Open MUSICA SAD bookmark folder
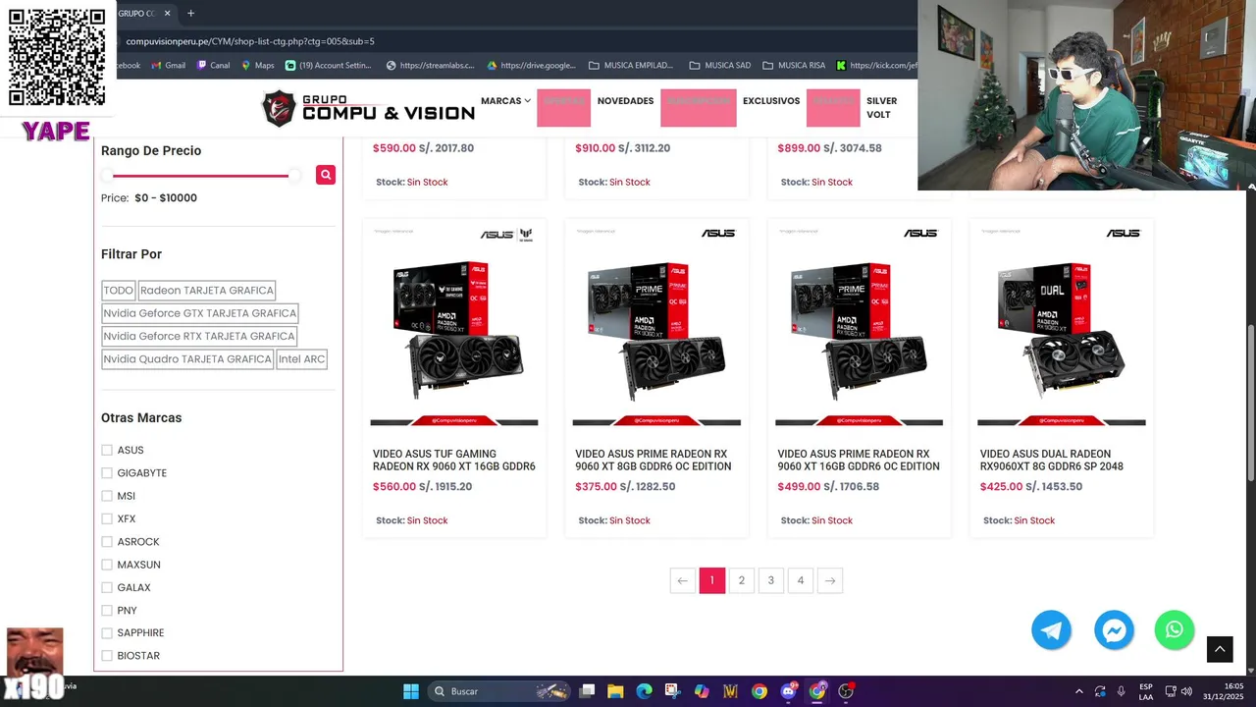This screenshot has height=707, width=1256. pyautogui.click(x=720, y=66)
